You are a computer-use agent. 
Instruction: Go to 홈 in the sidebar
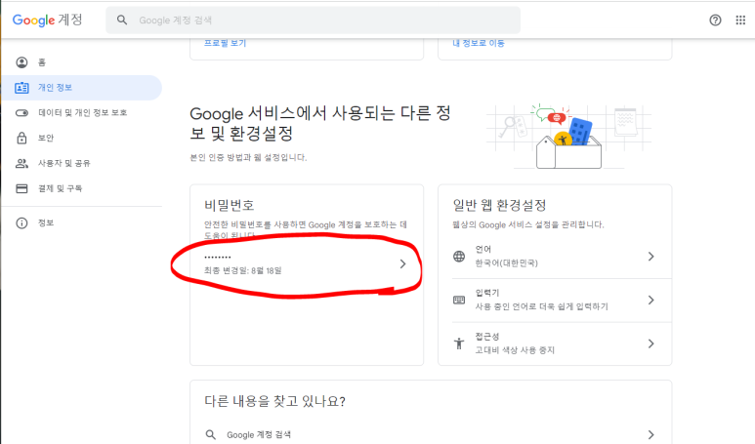pos(81,62)
